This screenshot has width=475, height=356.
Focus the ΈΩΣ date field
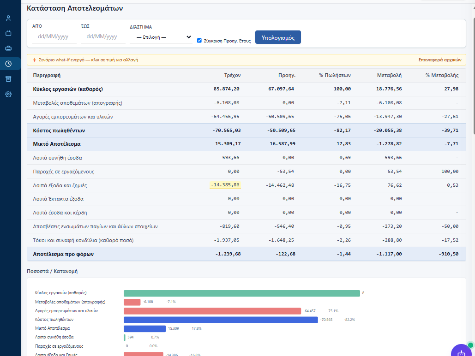point(103,36)
